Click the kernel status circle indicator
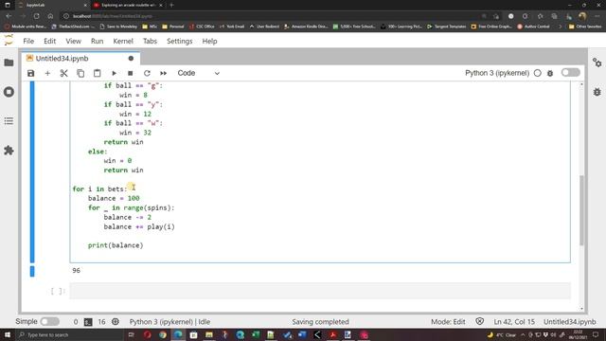606x341 pixels. [x=538, y=73]
